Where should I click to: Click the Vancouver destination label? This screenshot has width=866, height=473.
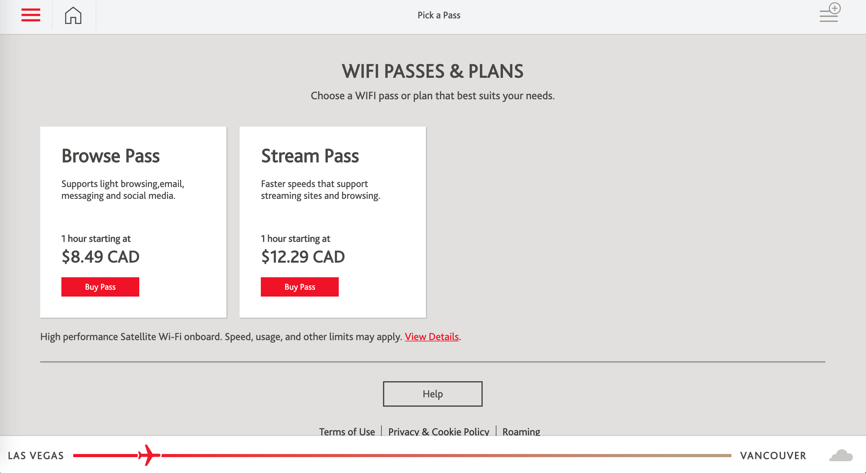click(773, 456)
